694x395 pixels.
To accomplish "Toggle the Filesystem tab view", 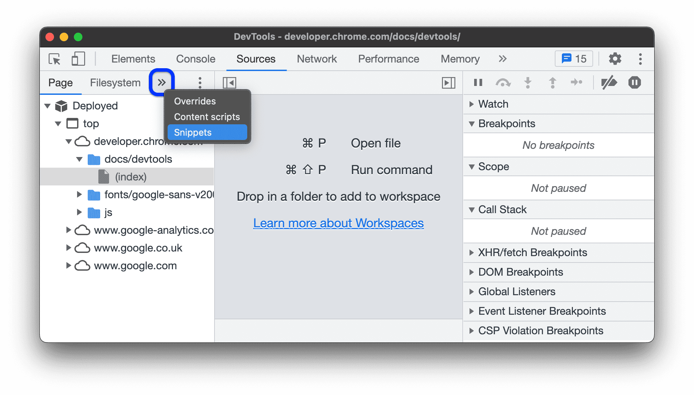I will (114, 82).
